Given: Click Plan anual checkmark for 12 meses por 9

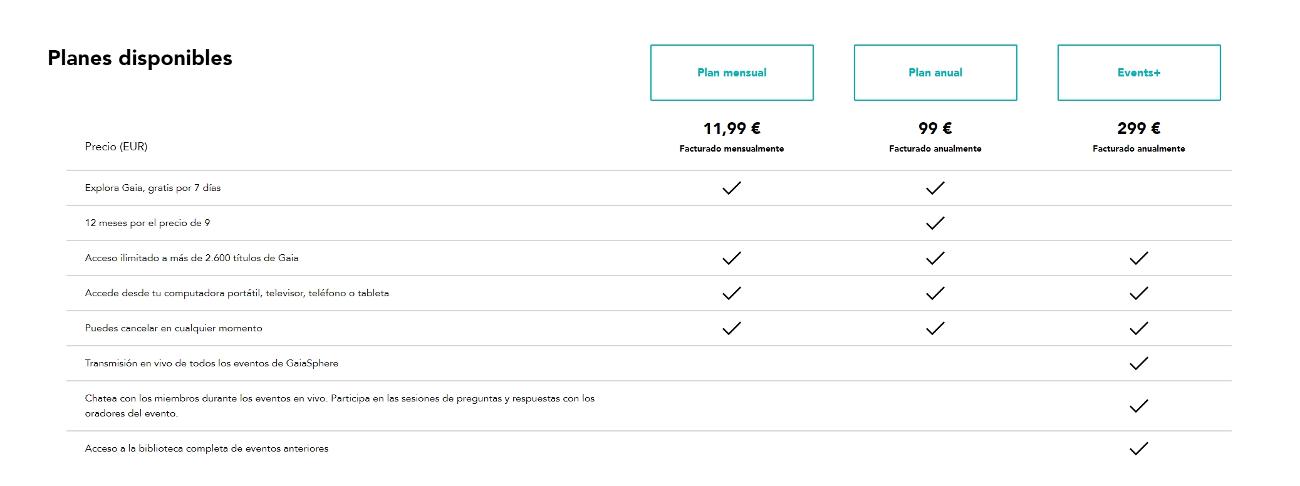Looking at the screenshot, I should (935, 223).
